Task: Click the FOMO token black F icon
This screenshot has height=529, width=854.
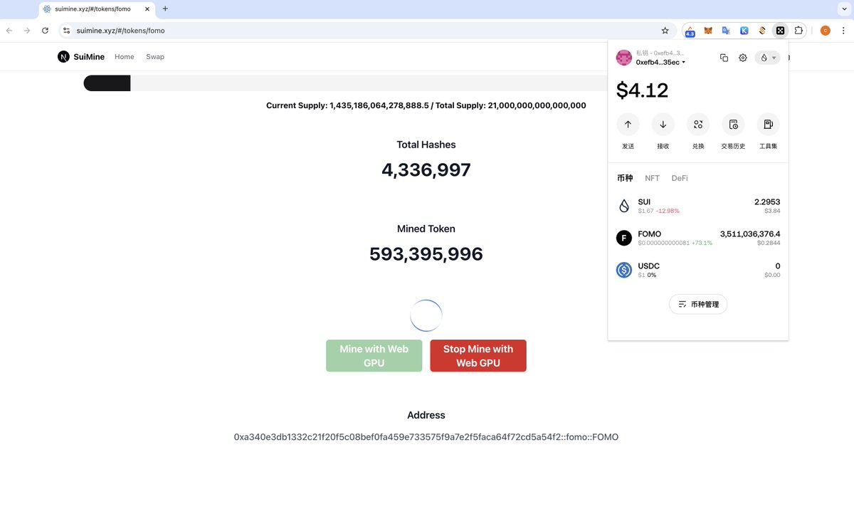Action: pos(624,238)
